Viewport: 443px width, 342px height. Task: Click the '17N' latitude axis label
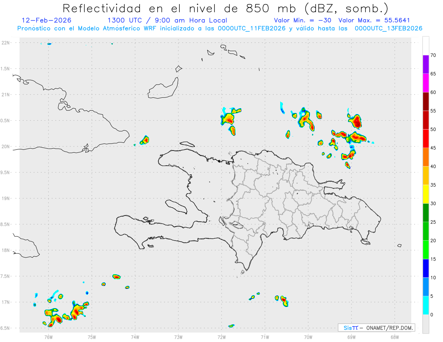tap(6, 302)
